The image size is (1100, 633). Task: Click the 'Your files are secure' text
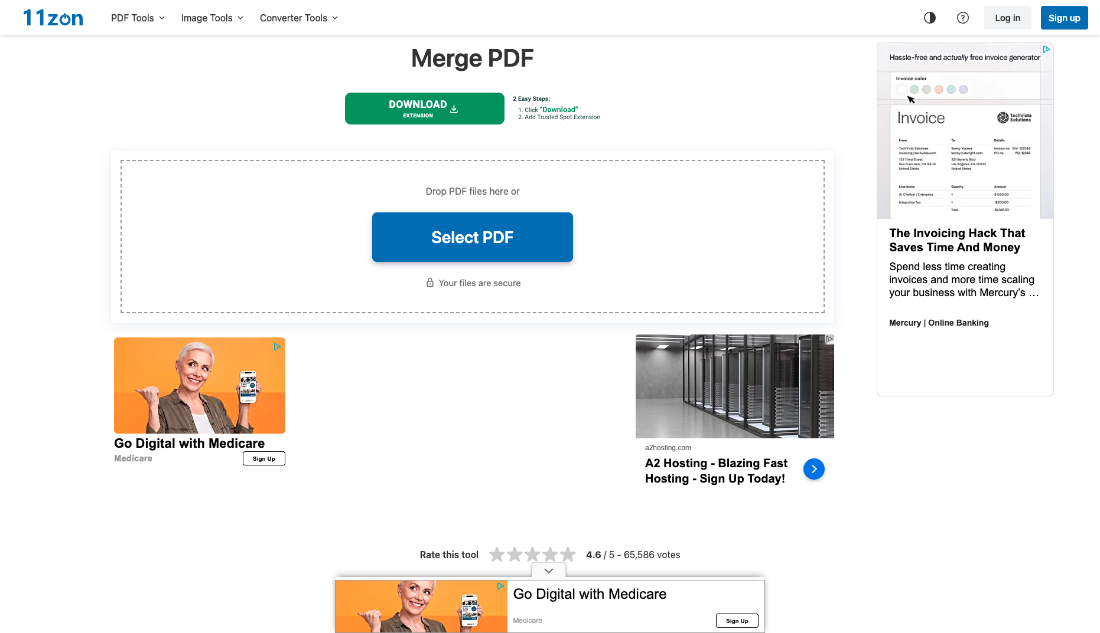click(480, 283)
